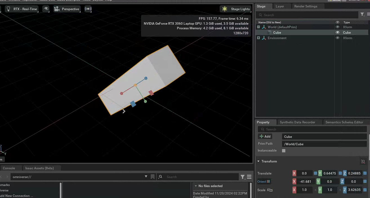
Task: Switch to the Stage tab
Action: tap(261, 6)
